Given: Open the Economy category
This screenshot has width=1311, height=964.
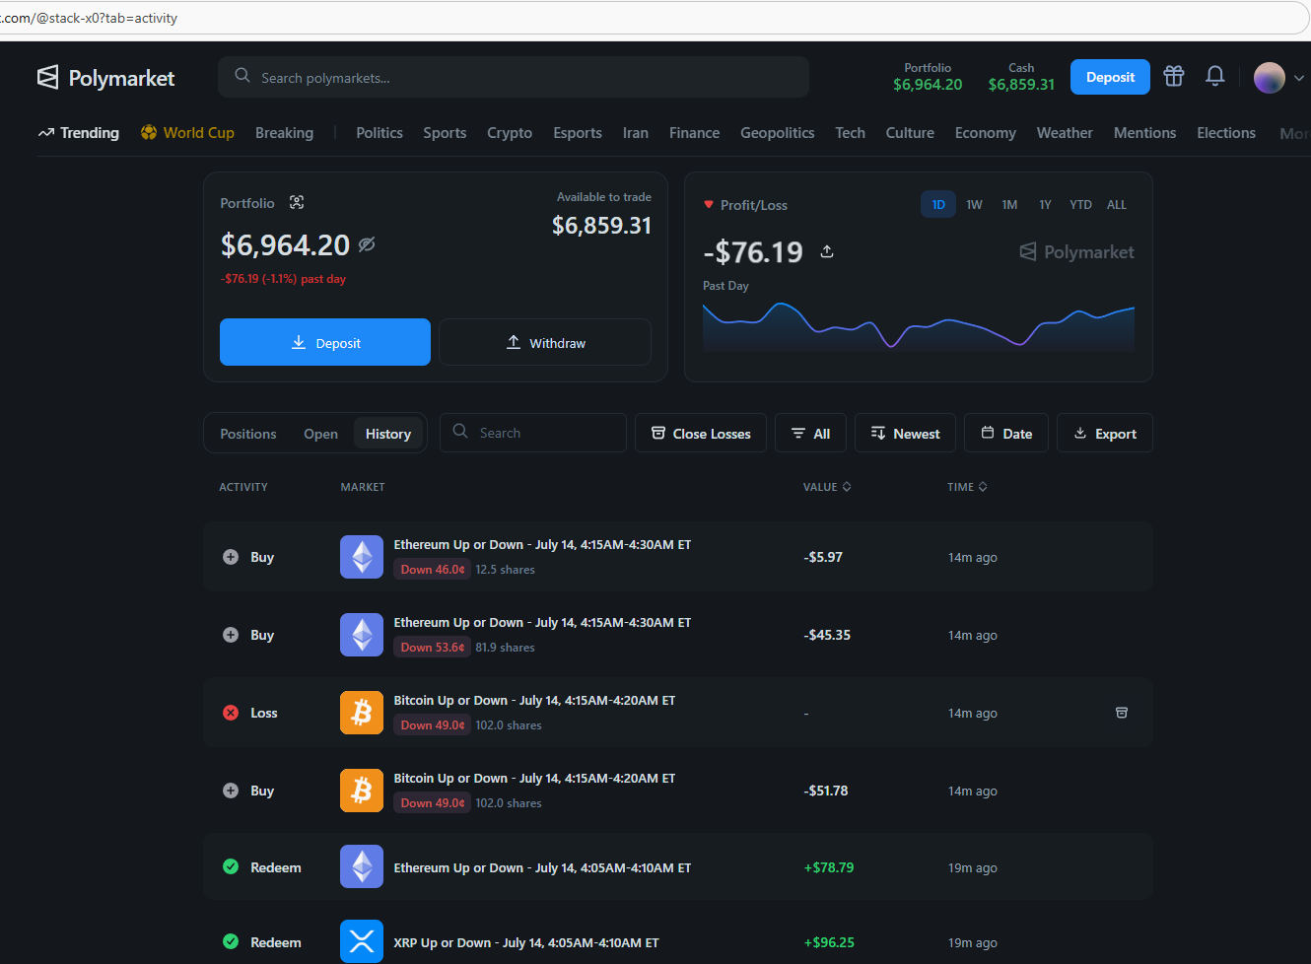Looking at the screenshot, I should coord(985,133).
